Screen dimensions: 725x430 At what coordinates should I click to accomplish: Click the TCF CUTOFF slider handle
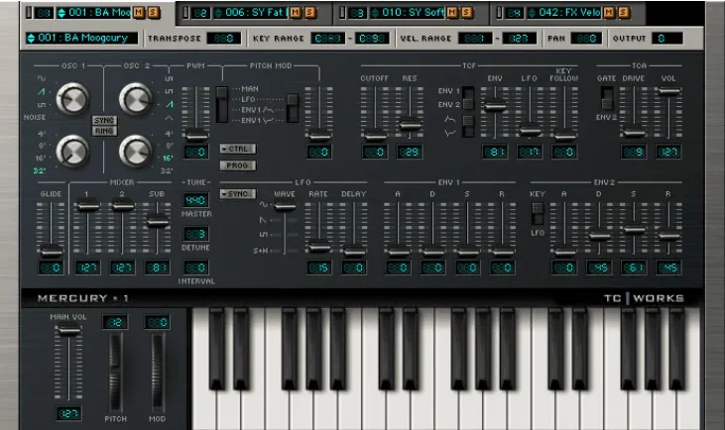pos(375,136)
